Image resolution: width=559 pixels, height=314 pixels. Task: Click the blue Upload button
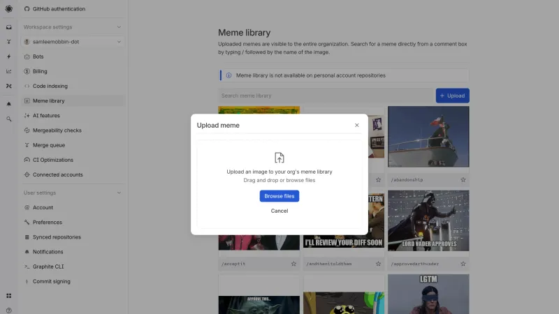pos(452,96)
